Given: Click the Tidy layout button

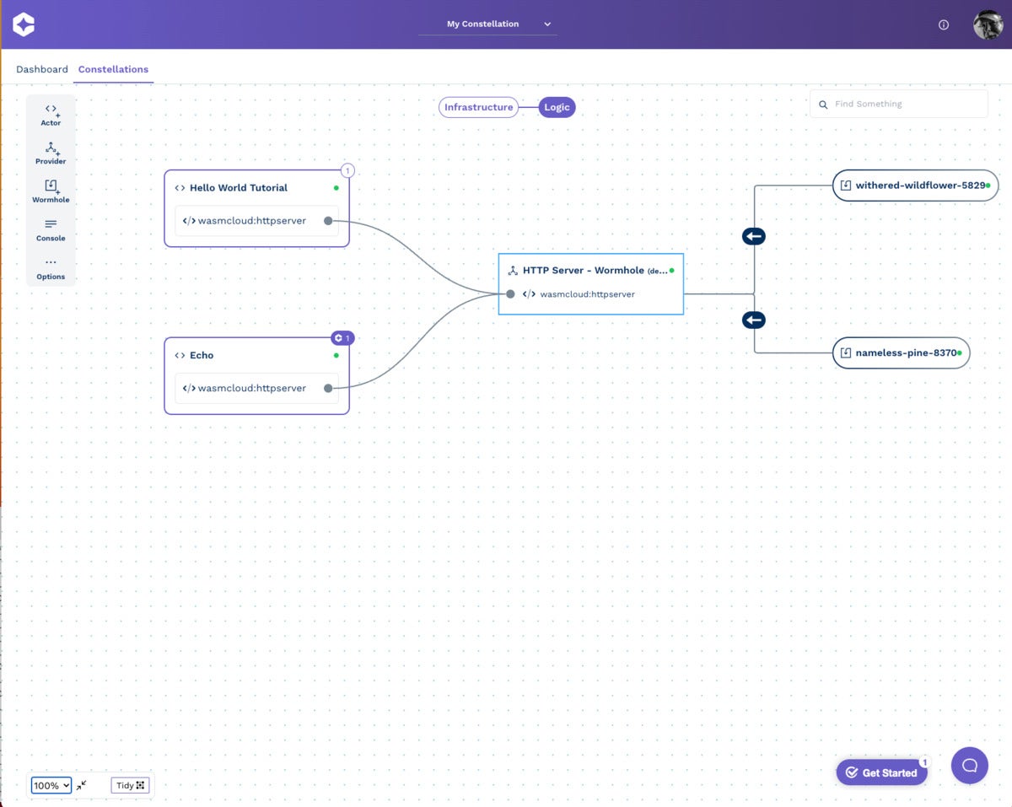Looking at the screenshot, I should click(x=130, y=785).
